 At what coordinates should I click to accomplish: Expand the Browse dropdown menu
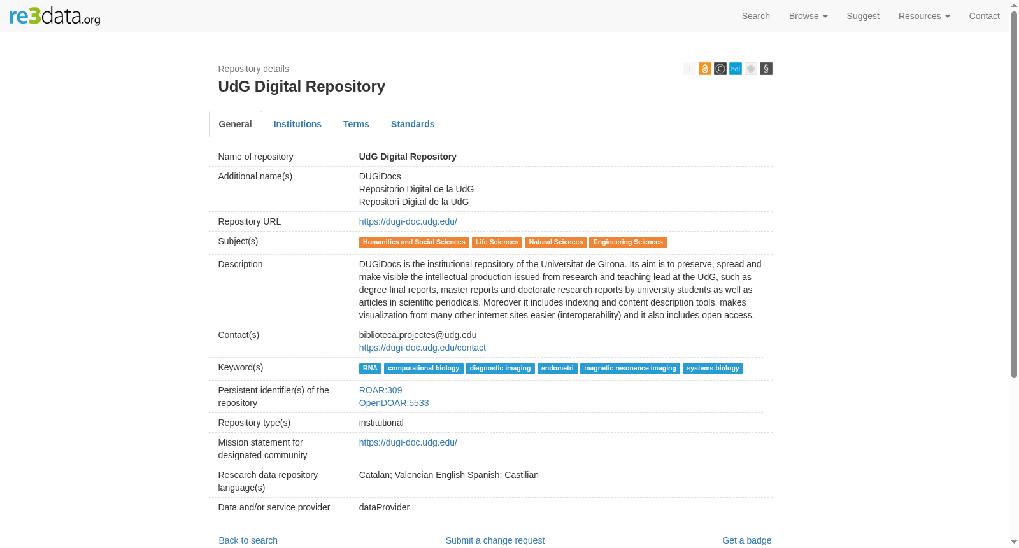tap(808, 16)
